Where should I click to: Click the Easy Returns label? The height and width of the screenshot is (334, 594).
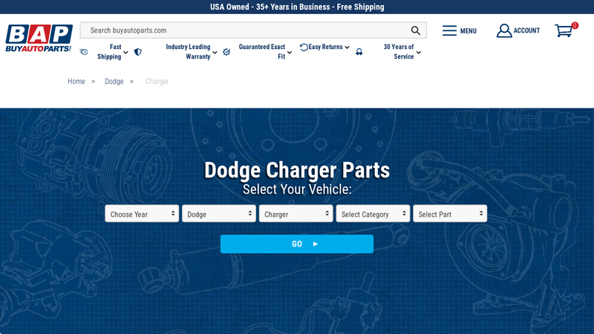(x=325, y=47)
